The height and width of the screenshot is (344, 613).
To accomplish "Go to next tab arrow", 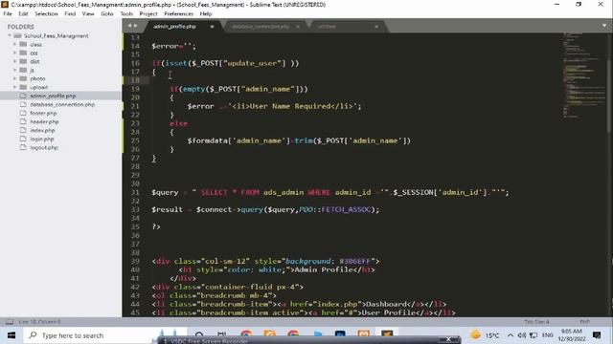I will 136,26.
